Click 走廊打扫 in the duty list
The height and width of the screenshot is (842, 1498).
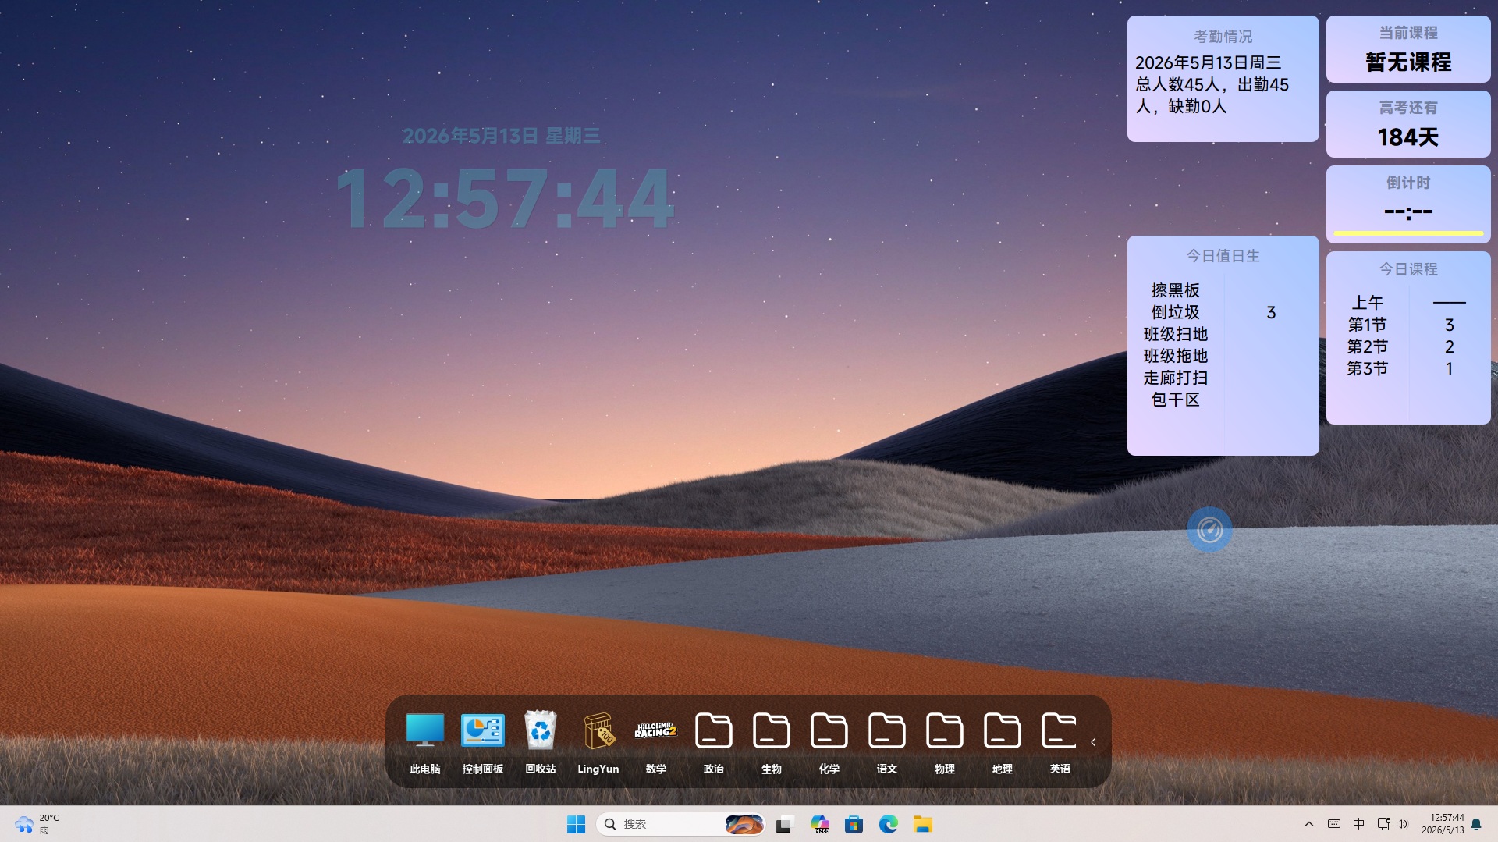[x=1175, y=378]
